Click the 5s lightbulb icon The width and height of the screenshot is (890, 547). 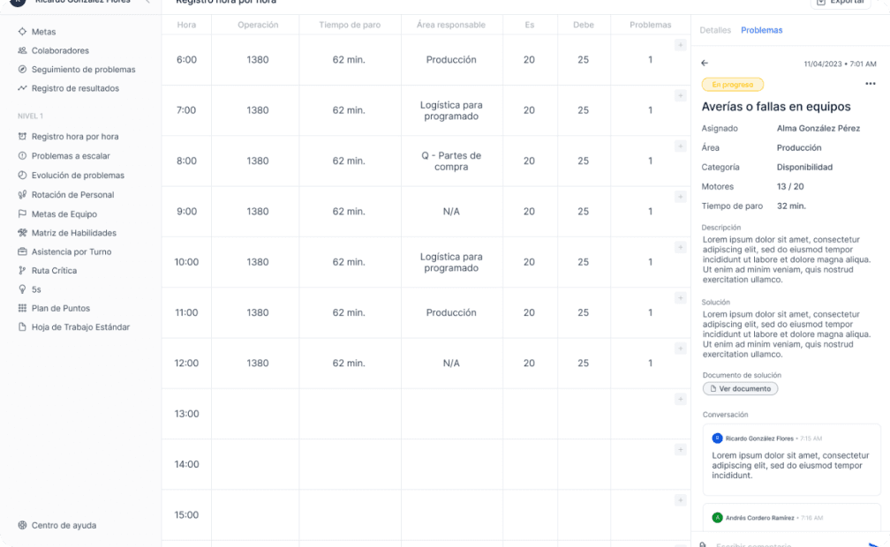[22, 289]
